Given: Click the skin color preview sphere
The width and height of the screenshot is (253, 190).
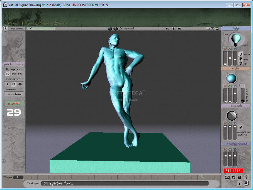Looking at the screenshot, I should [x=231, y=78].
